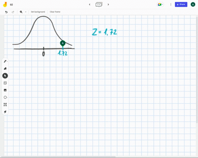Expand the zoom level dropdown
198x158 pixels.
click(x=26, y=12)
